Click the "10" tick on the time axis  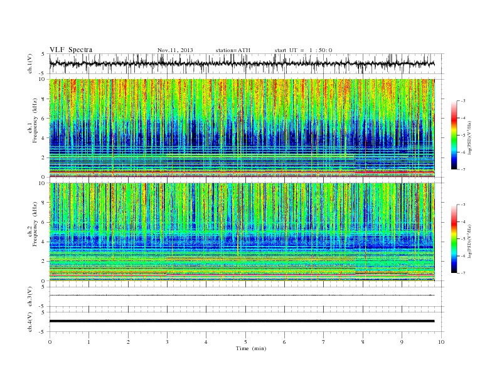click(441, 342)
